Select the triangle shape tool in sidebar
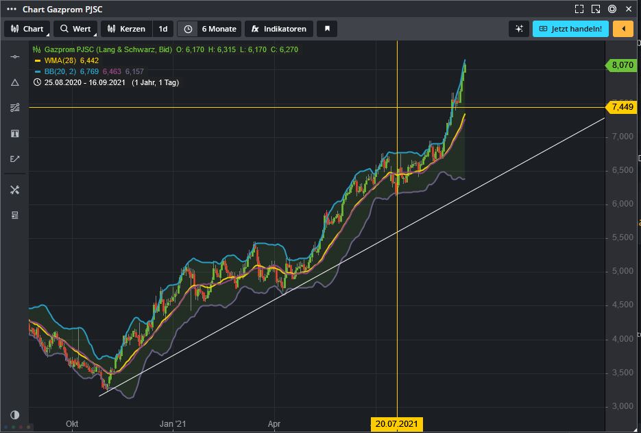 (x=14, y=82)
